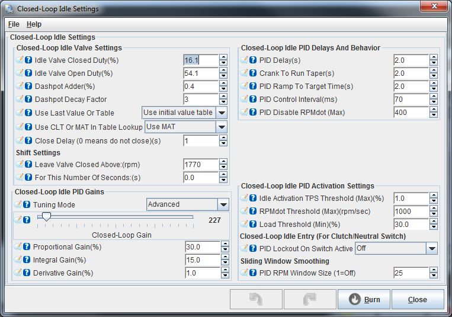452x317 pixels.
Task: Open help for the Dashpot Decay Factor setting
Action: (x=28, y=100)
